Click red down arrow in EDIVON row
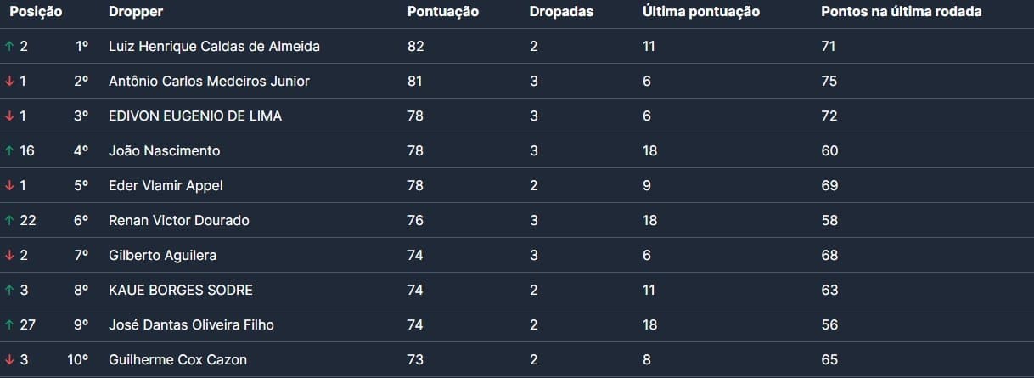This screenshot has height=378, width=1034. (9, 116)
